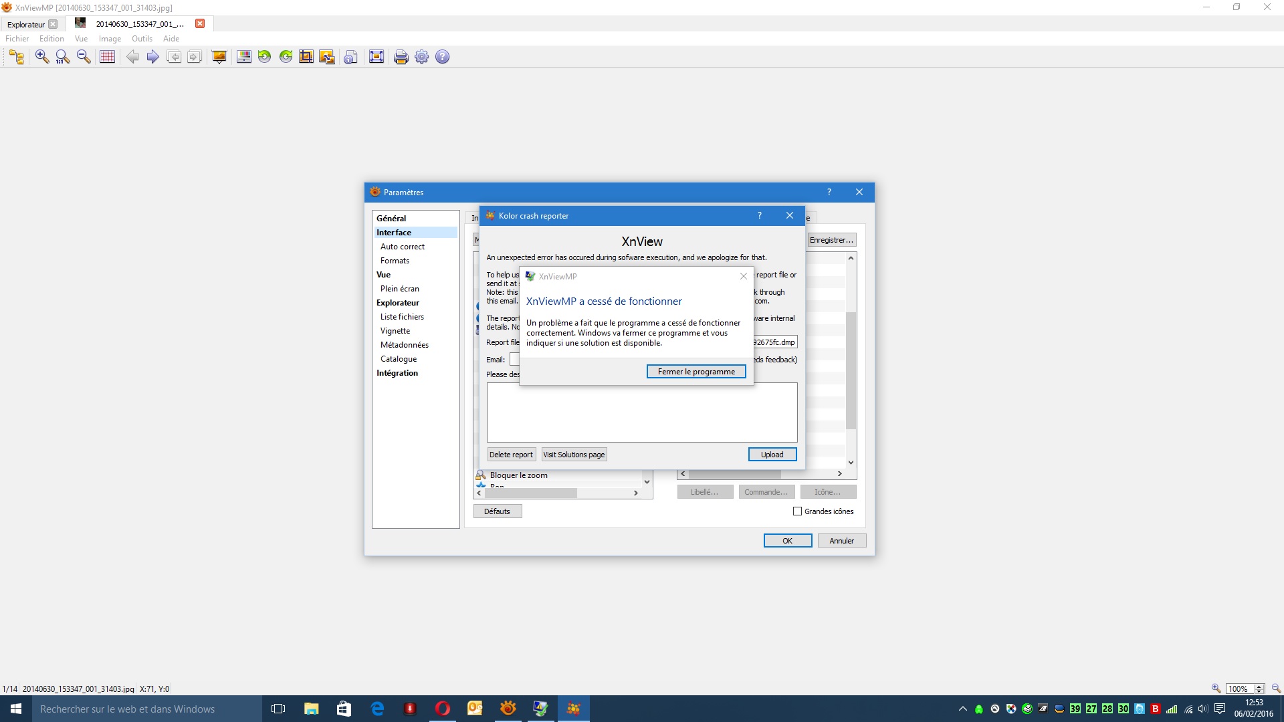Open Edge browser from taskbar

(x=377, y=709)
